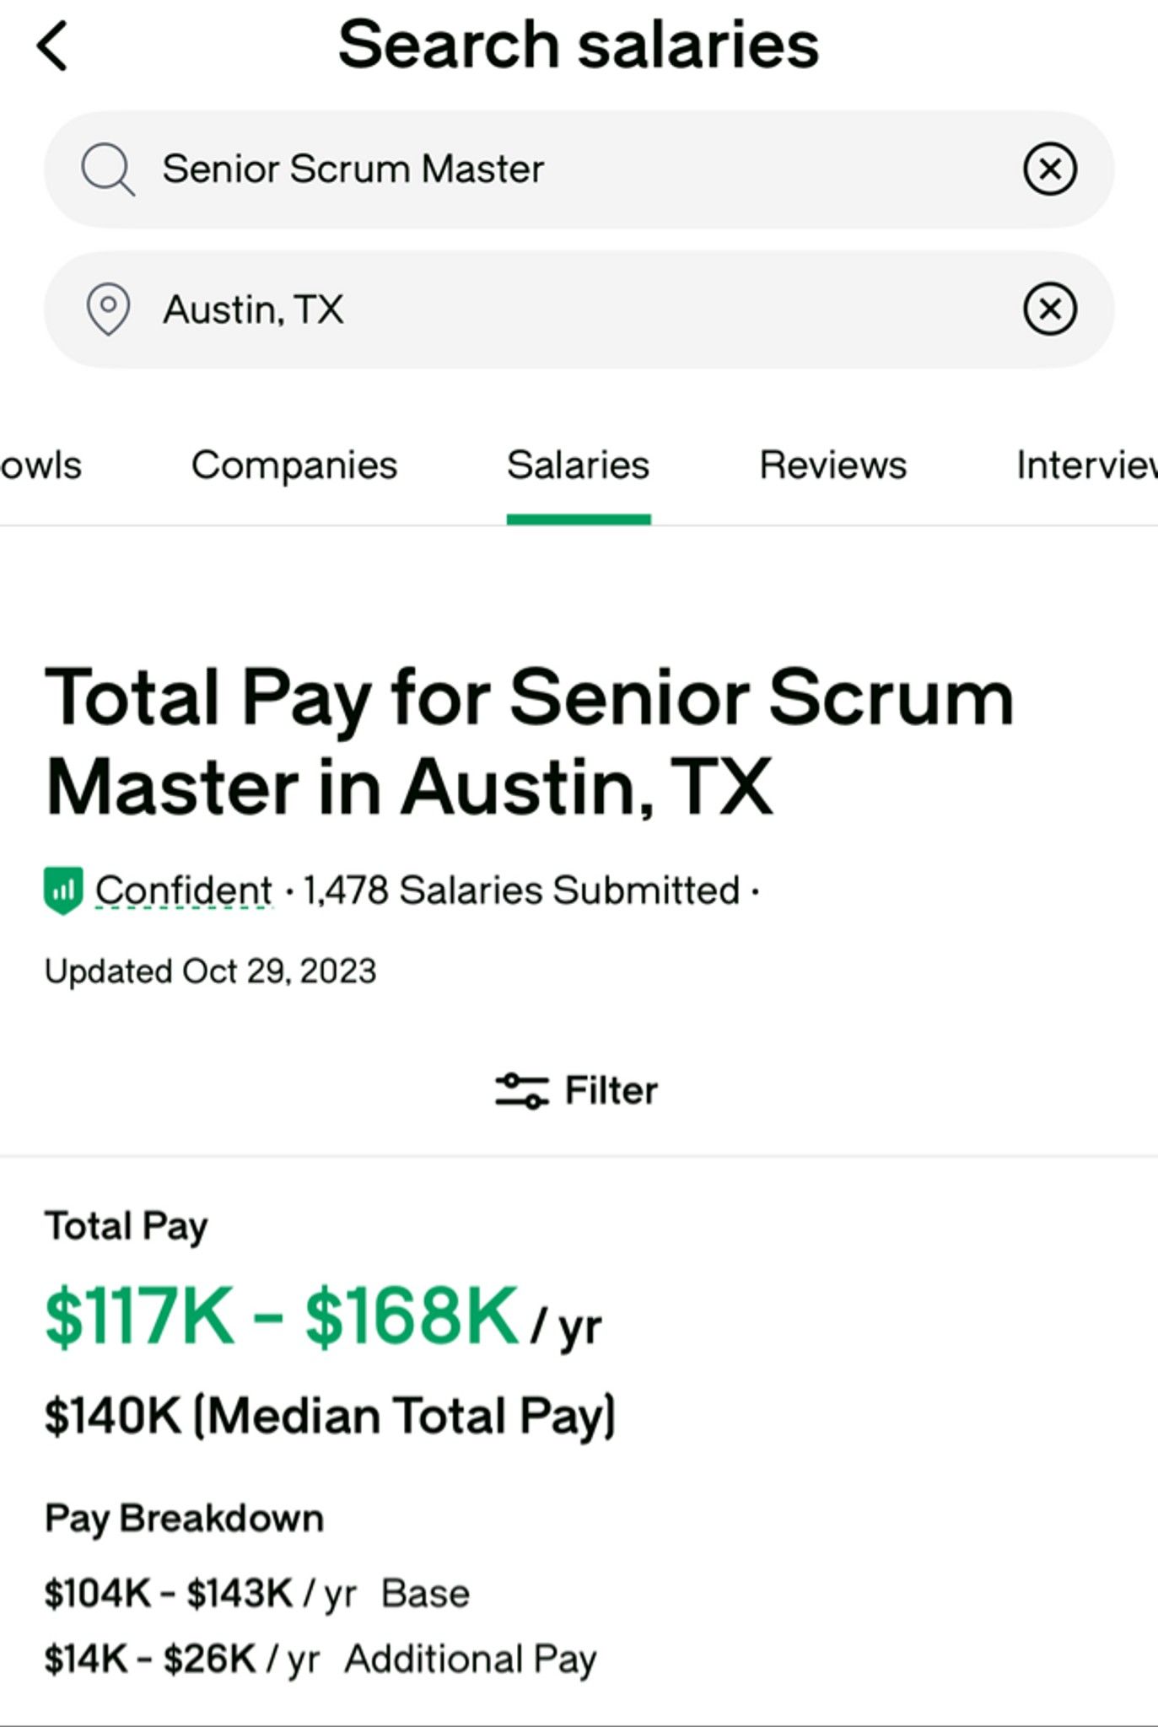The width and height of the screenshot is (1158, 1727).
Task: Clear the Senior Scrum Master search text
Action: [1049, 169]
